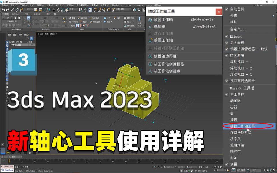
Task: Expand the 修改选择 ribbon panel
Action: click(x=46, y=29)
